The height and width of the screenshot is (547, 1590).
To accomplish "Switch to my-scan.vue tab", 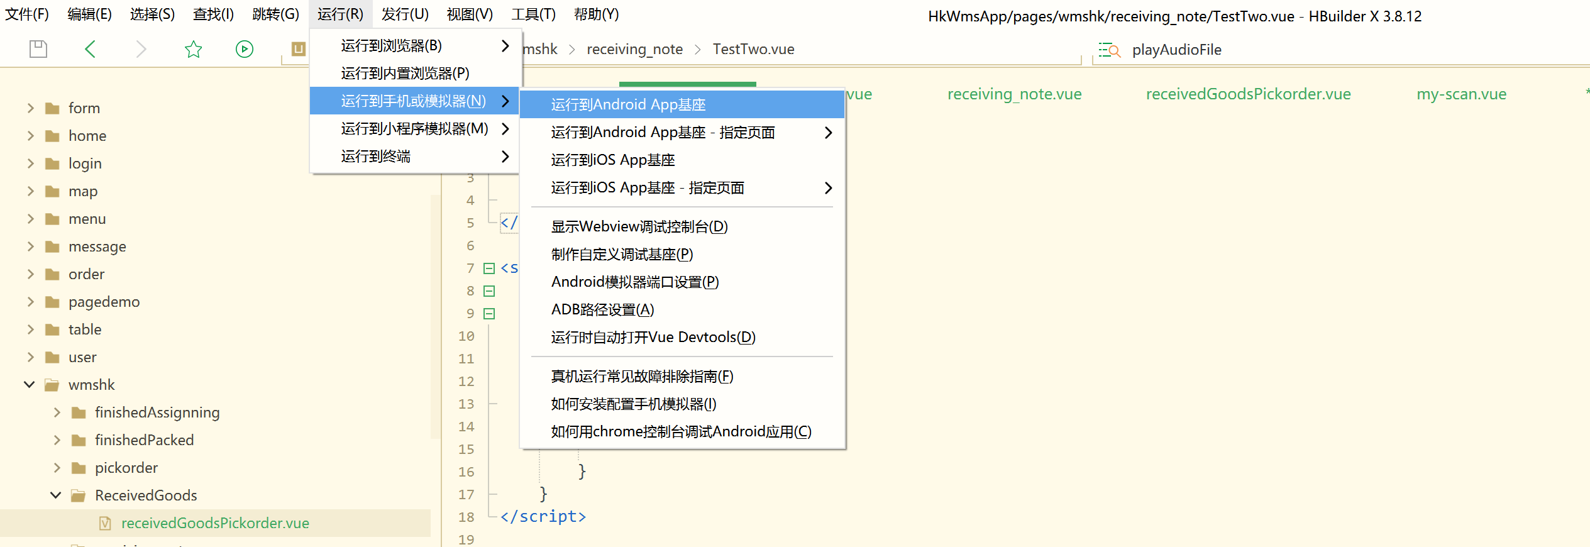I will (1461, 94).
